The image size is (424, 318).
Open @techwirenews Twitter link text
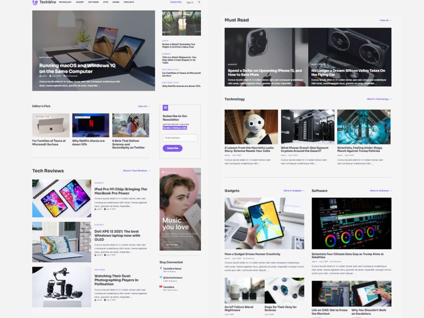click(173, 277)
